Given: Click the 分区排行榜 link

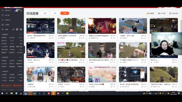Looking at the screenshot, I should [x=175, y=13].
